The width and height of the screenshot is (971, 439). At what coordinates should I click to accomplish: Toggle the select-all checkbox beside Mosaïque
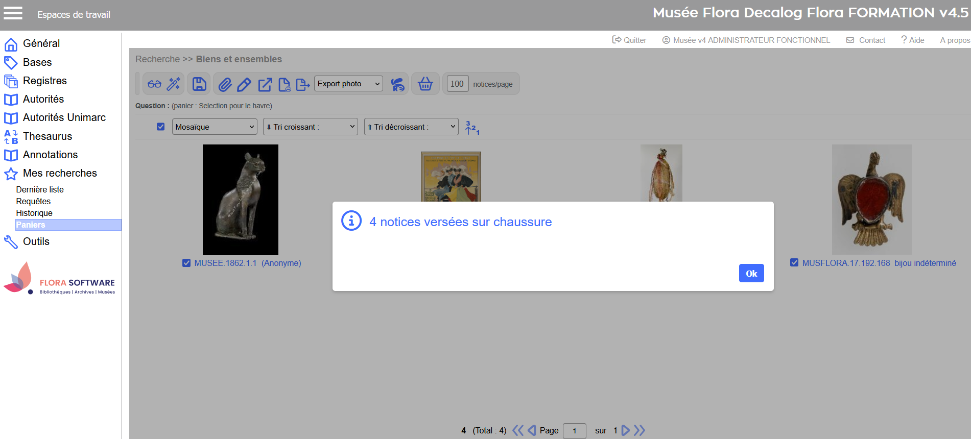point(161,127)
